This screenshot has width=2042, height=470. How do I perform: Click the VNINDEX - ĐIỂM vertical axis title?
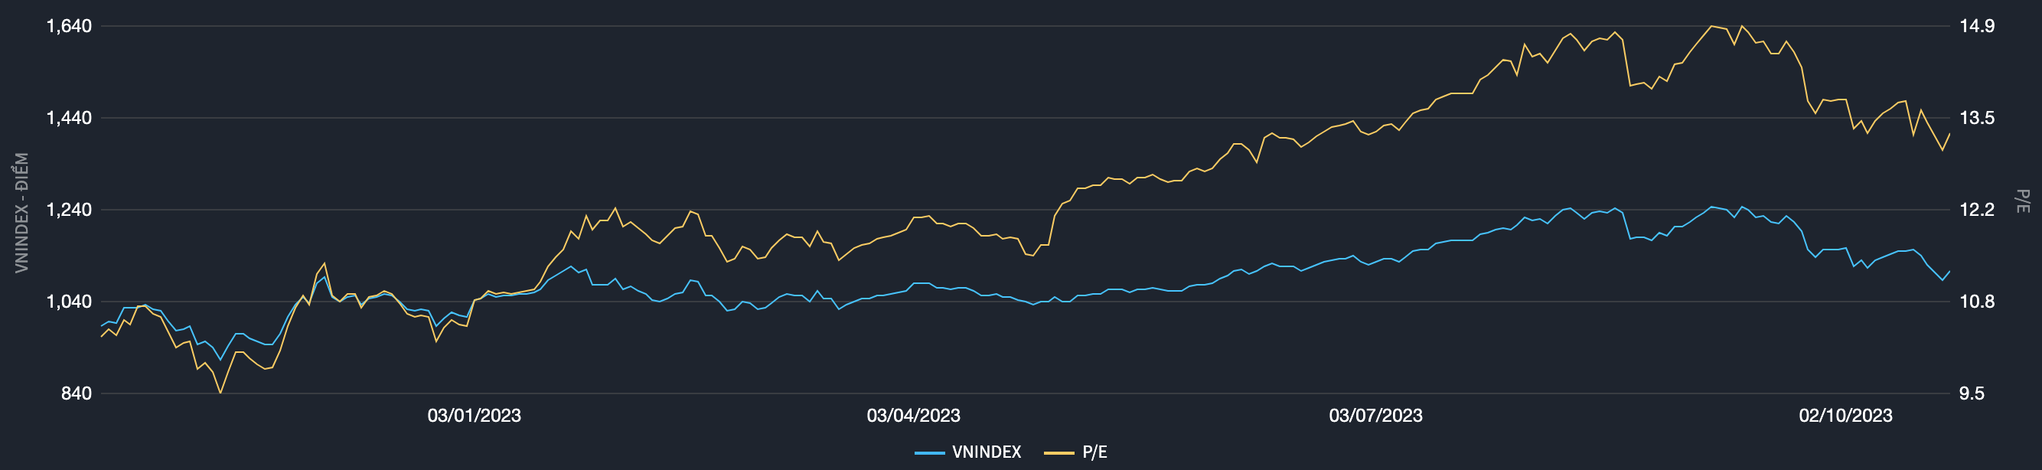click(22, 212)
